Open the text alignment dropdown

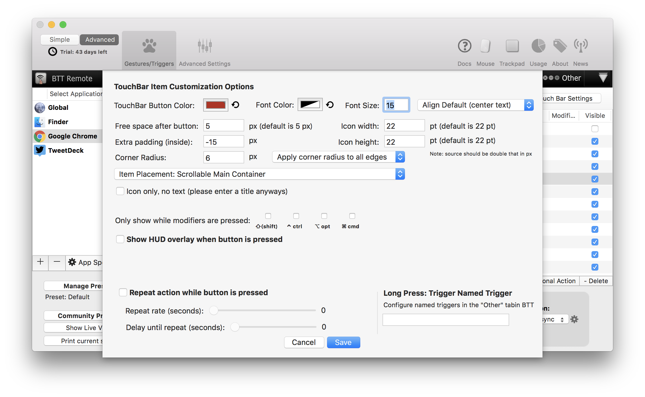[x=475, y=105]
